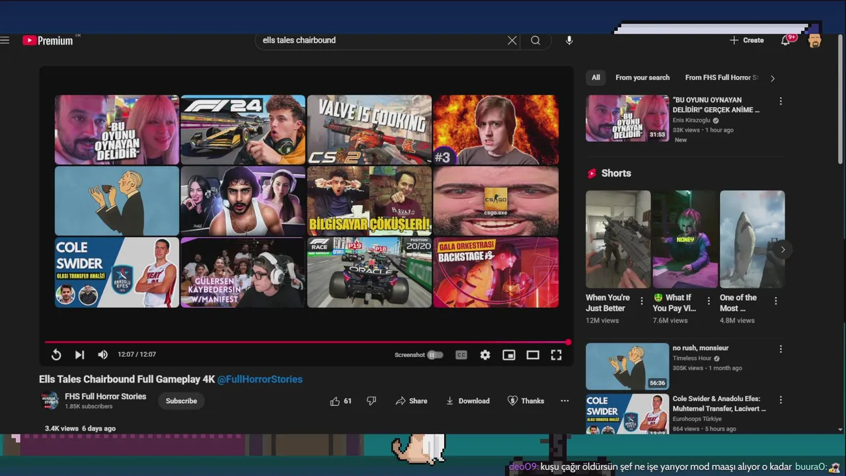This screenshot has width=846, height=476.
Task: Show more filter chips with right arrow
Action: coord(773,78)
